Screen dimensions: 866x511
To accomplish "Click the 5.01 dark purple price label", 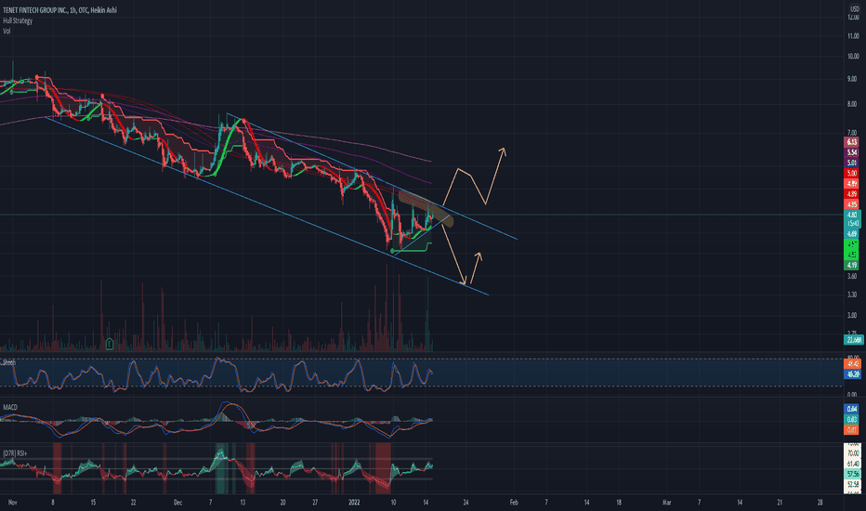I will click(x=852, y=163).
